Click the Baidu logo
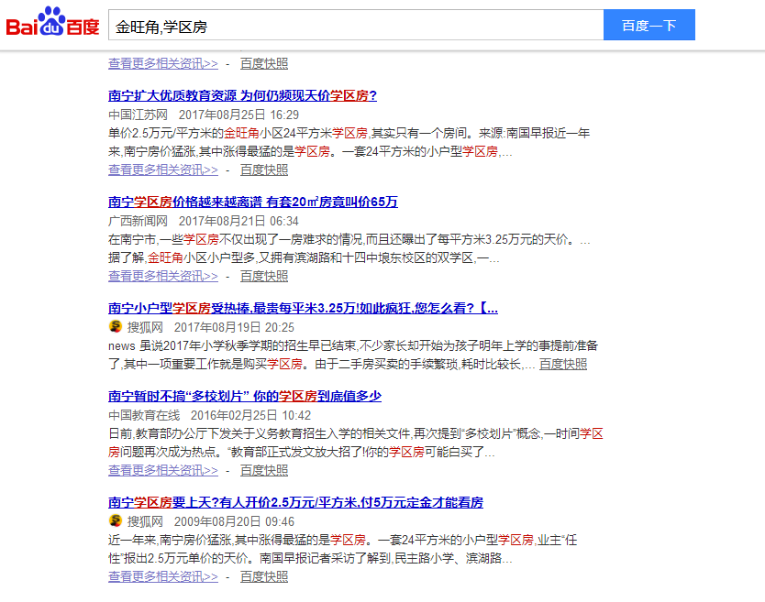The image size is (765, 602). pos(53,25)
